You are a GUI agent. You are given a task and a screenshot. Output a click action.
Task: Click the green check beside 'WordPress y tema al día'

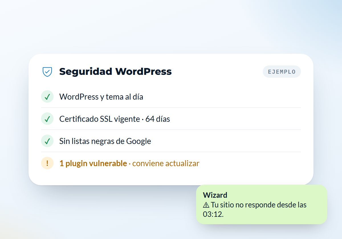click(47, 97)
